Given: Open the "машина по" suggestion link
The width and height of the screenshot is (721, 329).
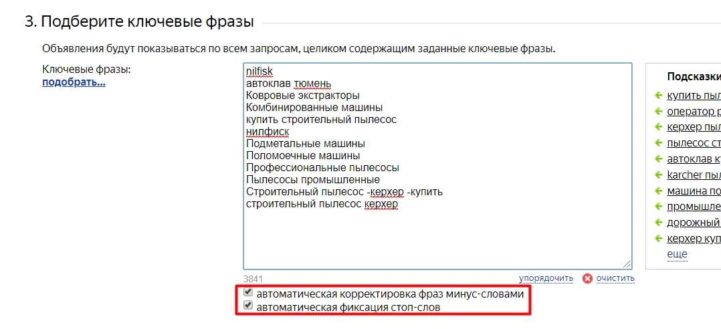Looking at the screenshot, I should (694, 191).
